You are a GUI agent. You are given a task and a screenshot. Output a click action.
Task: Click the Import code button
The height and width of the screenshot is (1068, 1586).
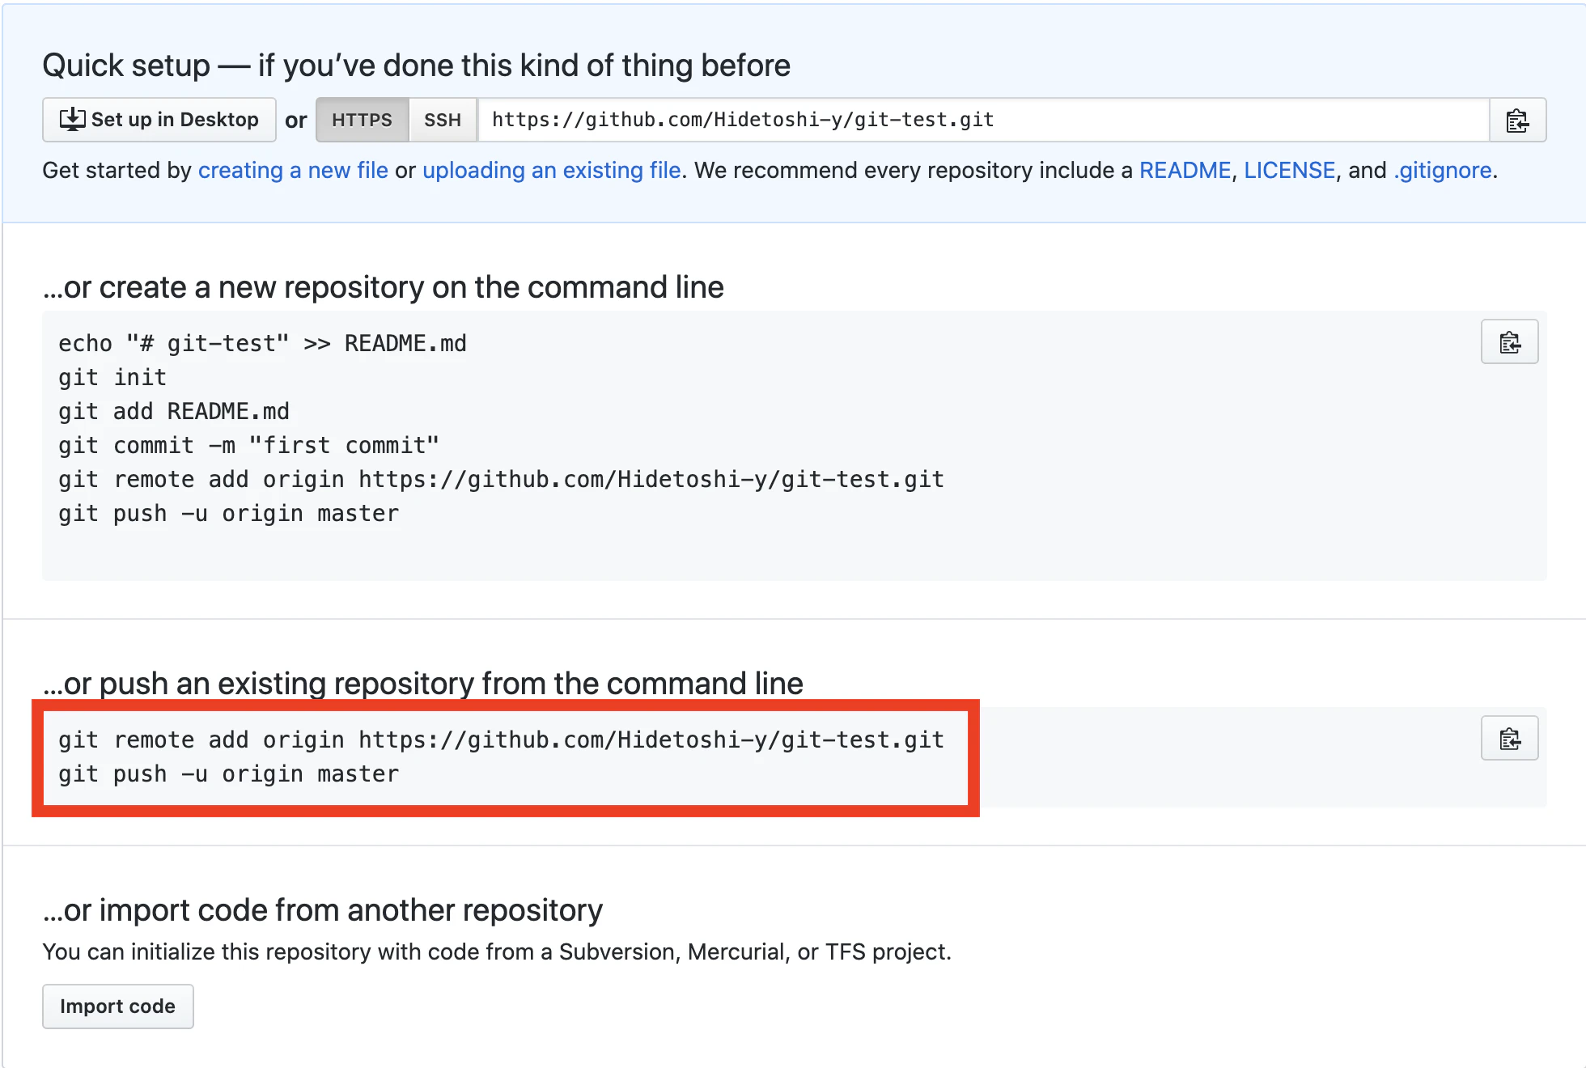pos(118,1007)
